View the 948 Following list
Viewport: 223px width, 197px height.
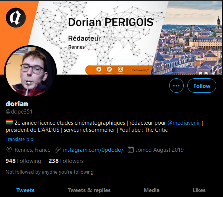point(23,161)
